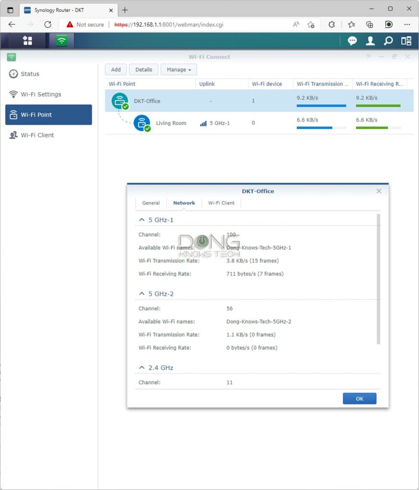Click the channel value 56
The image size is (419, 490).
point(229,309)
